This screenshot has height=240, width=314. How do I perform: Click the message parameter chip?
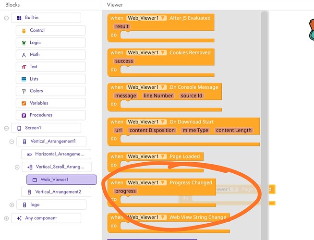(126, 96)
